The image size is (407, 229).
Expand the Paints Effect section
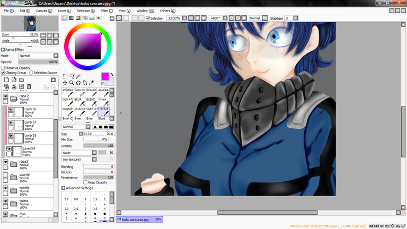[3, 50]
